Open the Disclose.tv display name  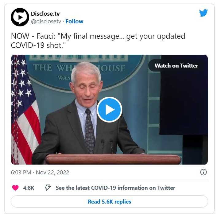45,14
